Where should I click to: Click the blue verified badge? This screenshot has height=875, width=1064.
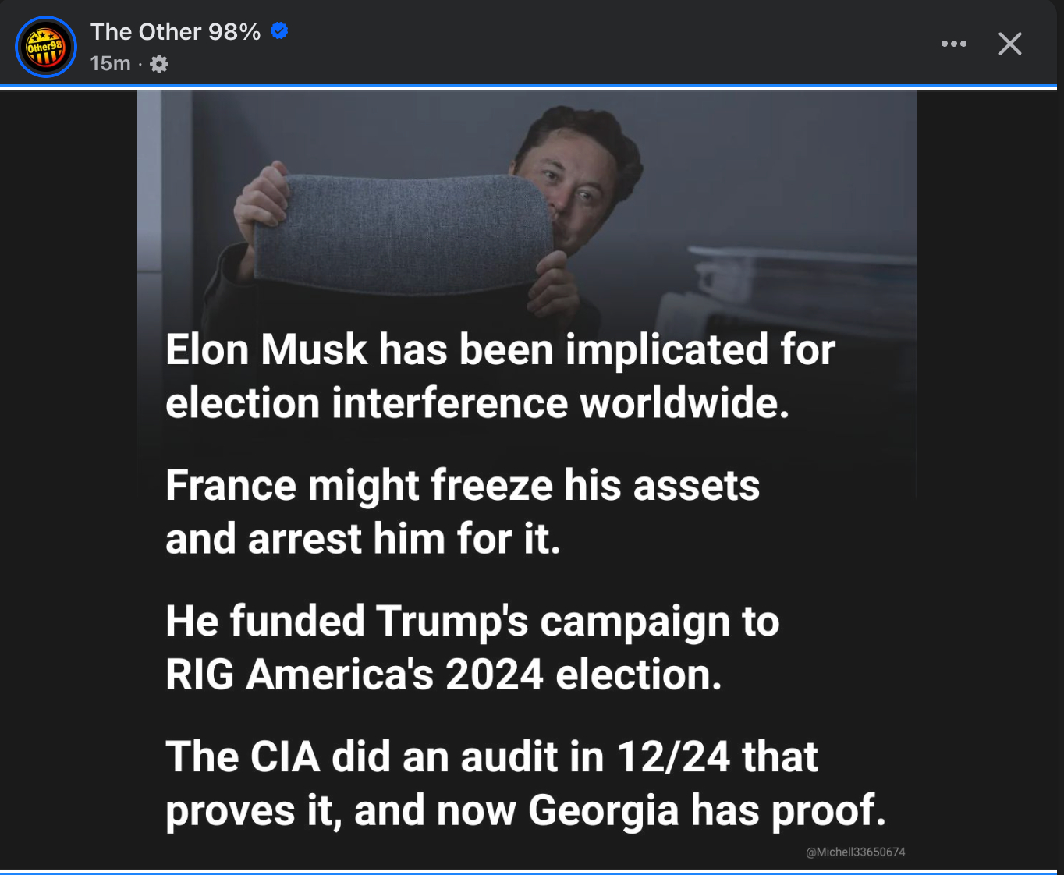[x=279, y=31]
